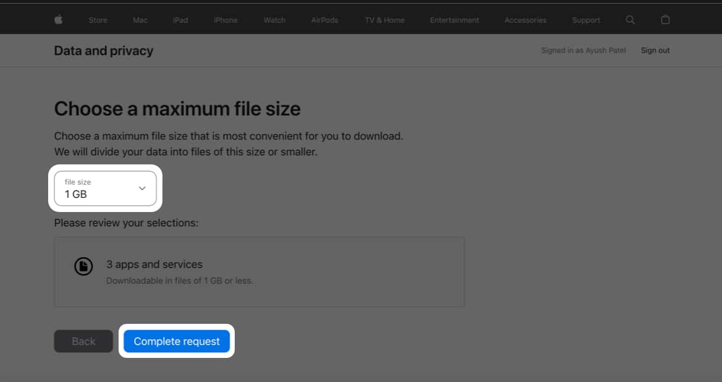This screenshot has width=722, height=382.
Task: Open the Accessories menu item
Action: pos(526,20)
